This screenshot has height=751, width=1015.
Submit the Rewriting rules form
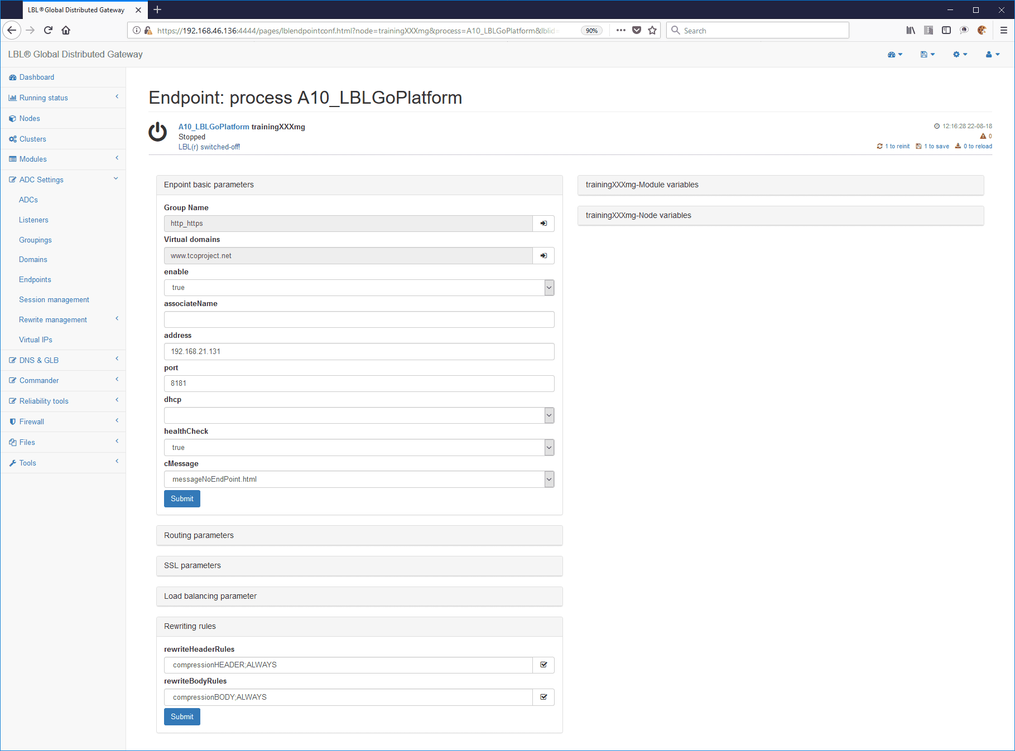click(x=182, y=717)
